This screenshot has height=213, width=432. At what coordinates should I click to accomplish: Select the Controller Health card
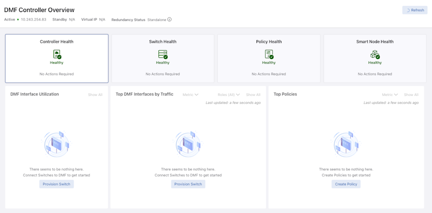57,58
